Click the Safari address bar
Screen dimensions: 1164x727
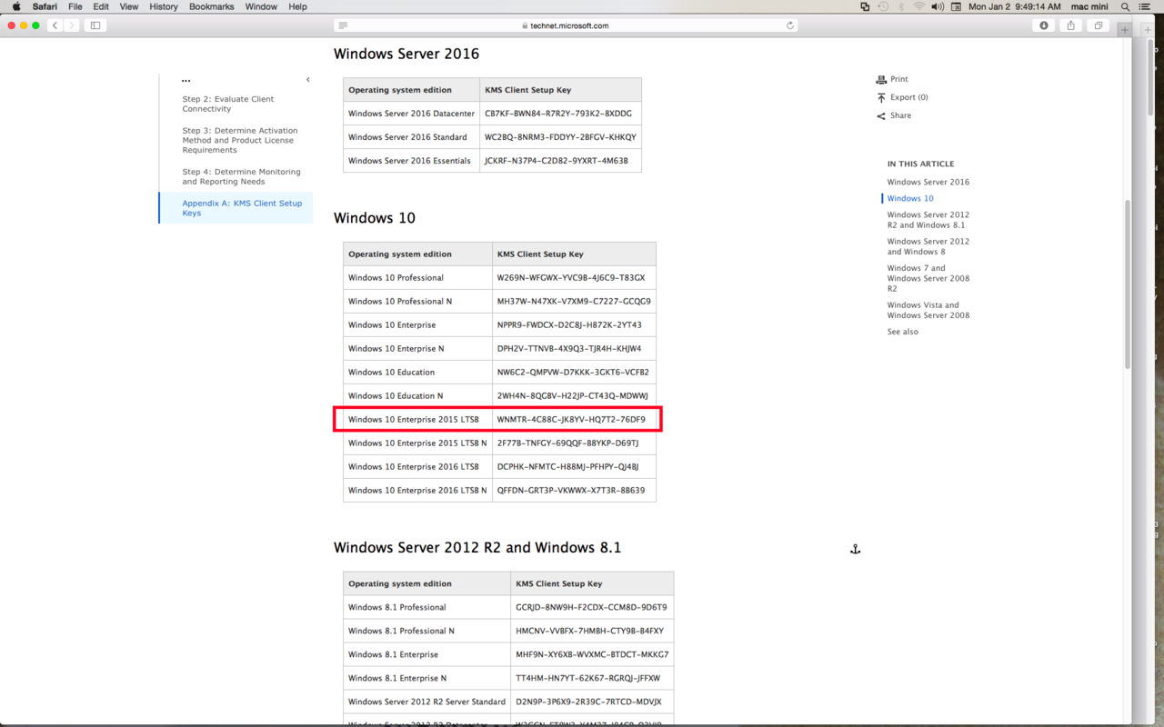[x=566, y=25]
